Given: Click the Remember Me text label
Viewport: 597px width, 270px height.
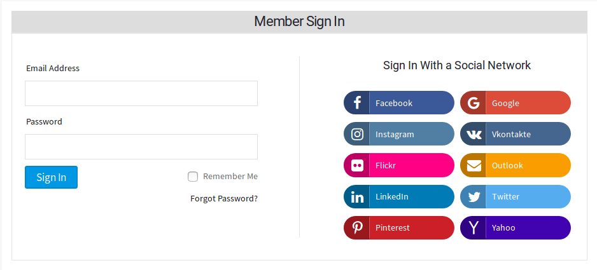Looking at the screenshot, I should click(x=230, y=177).
